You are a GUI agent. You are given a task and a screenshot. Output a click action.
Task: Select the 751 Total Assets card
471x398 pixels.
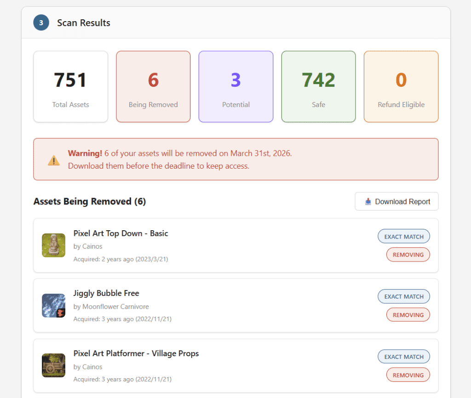pyautogui.click(x=70, y=86)
